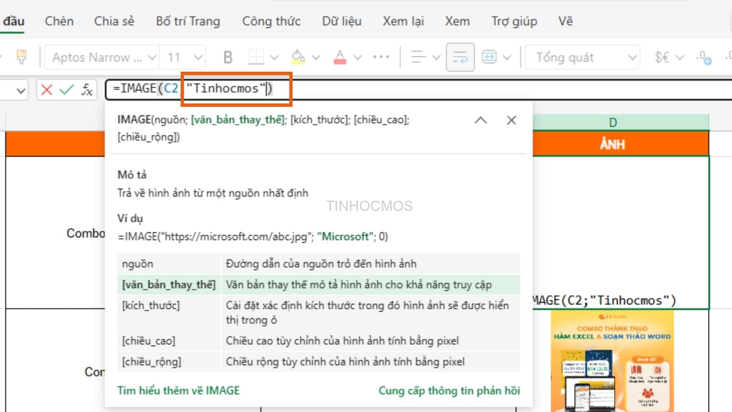Open the Dữ liệu tab
The image size is (732, 412).
point(342,21)
